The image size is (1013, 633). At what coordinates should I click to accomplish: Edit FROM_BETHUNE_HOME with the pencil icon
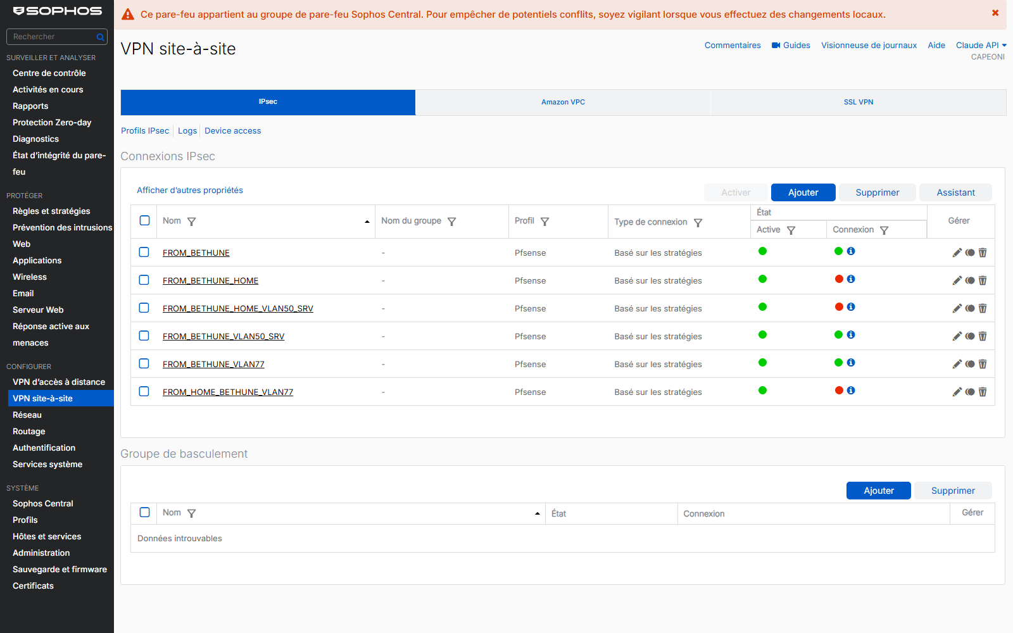click(957, 280)
